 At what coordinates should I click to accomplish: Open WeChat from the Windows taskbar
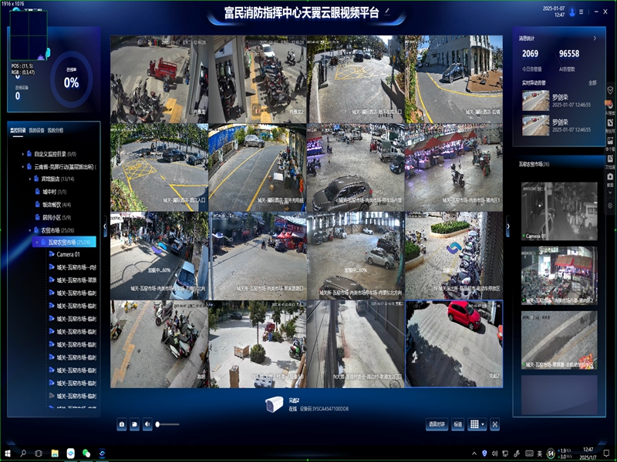(86, 453)
